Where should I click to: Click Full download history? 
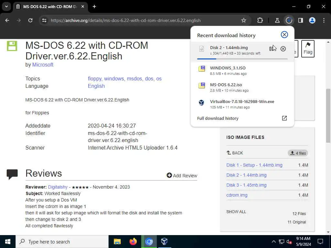(218, 118)
